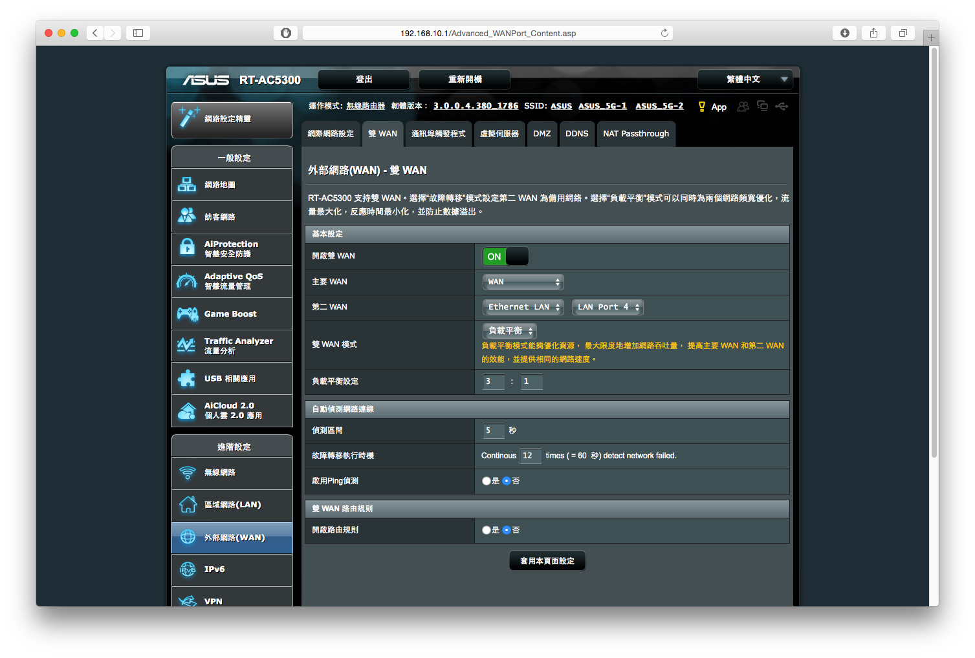975x658 pixels.
Task: Toggle the 開啟雙 WAN switch off
Action: 505,257
